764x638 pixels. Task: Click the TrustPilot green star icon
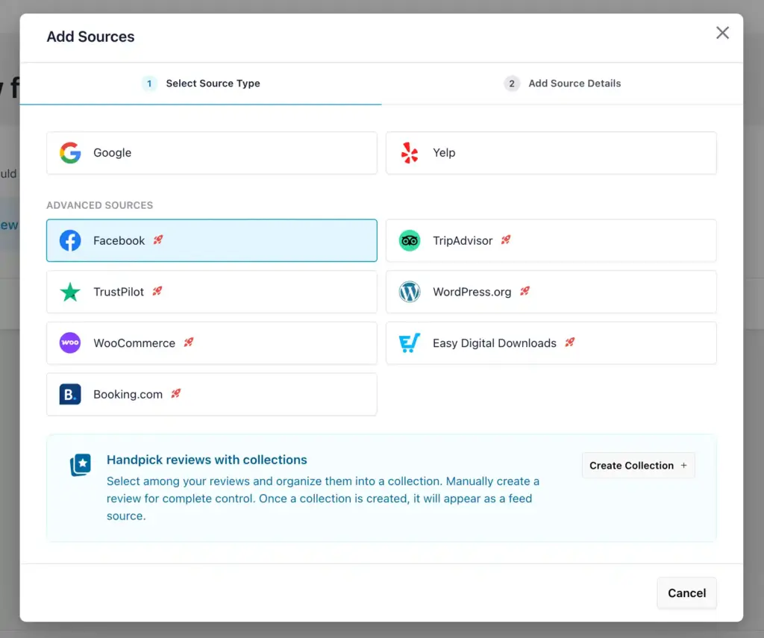pyautogui.click(x=70, y=292)
